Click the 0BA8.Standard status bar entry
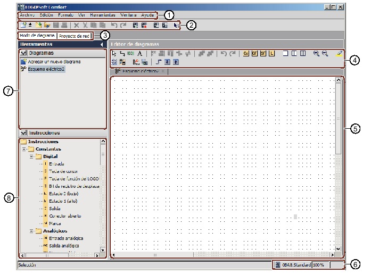The height and width of the screenshot is (274, 371). pos(296,265)
